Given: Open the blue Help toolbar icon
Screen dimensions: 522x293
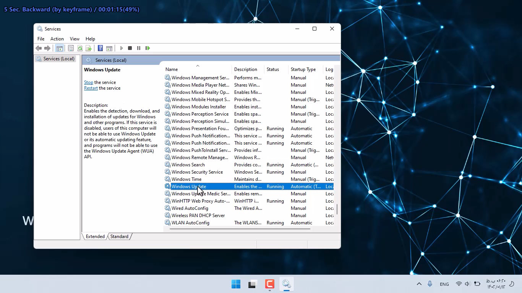Looking at the screenshot, I should pos(100,48).
